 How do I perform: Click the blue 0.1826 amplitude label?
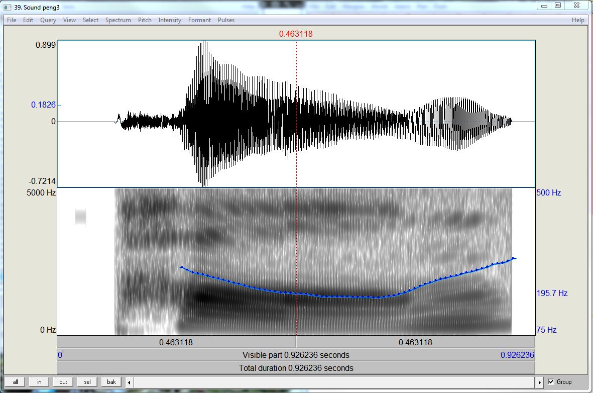(43, 105)
